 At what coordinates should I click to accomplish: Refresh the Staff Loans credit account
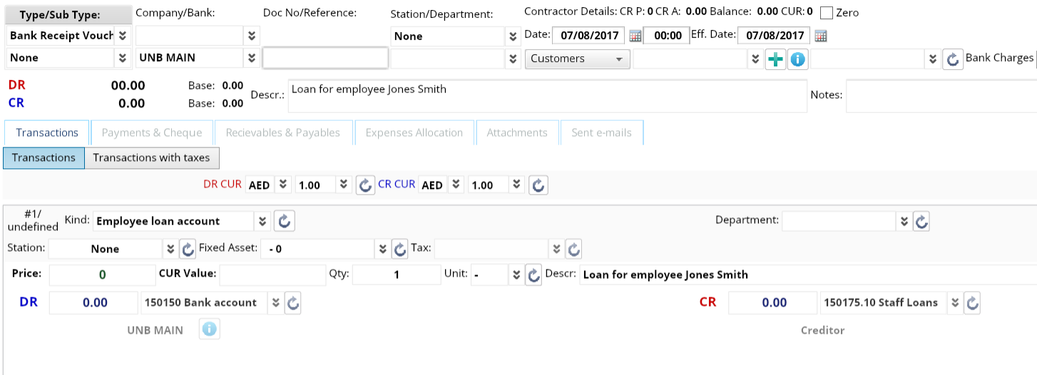[972, 302]
